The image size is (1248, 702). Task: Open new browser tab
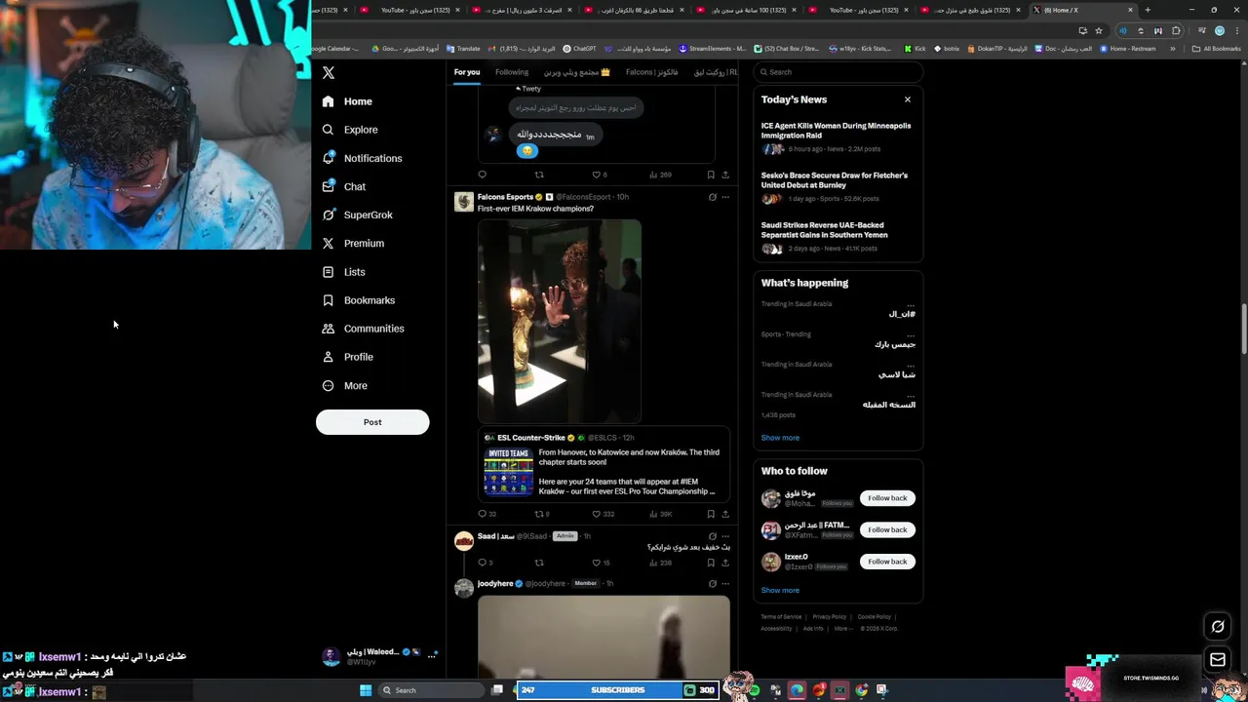point(1148,10)
